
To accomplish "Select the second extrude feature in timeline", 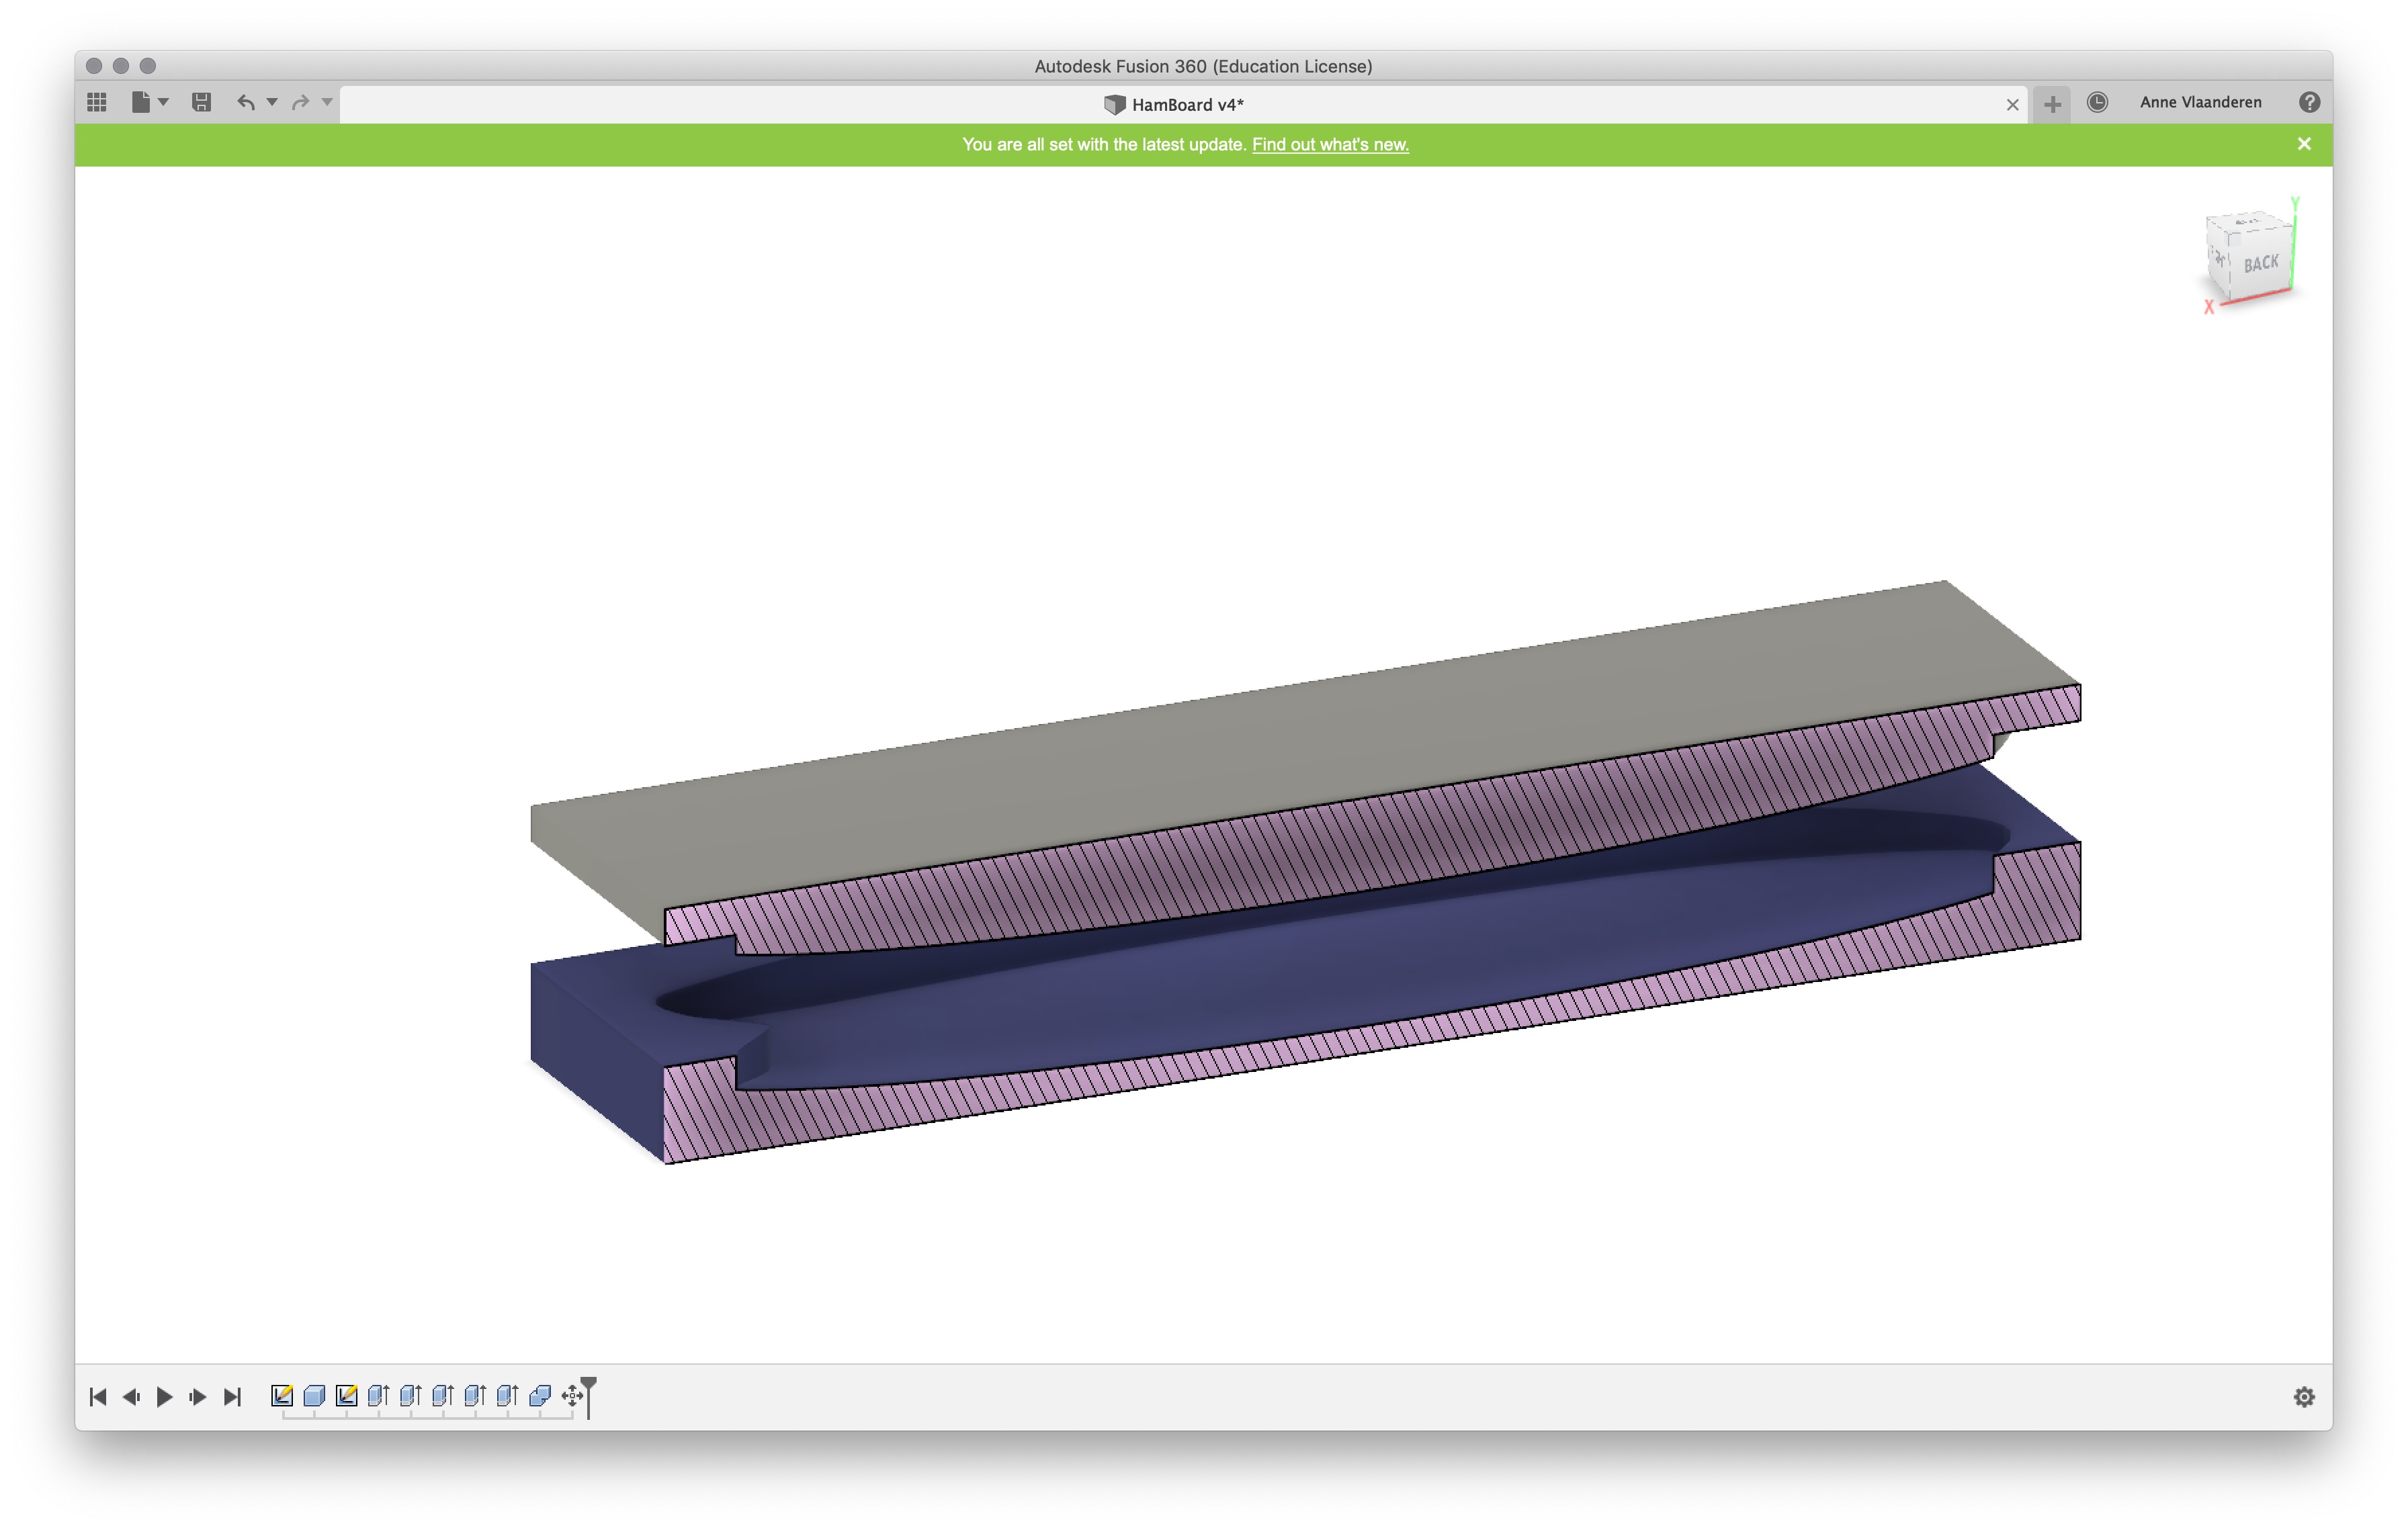I will [410, 1395].
